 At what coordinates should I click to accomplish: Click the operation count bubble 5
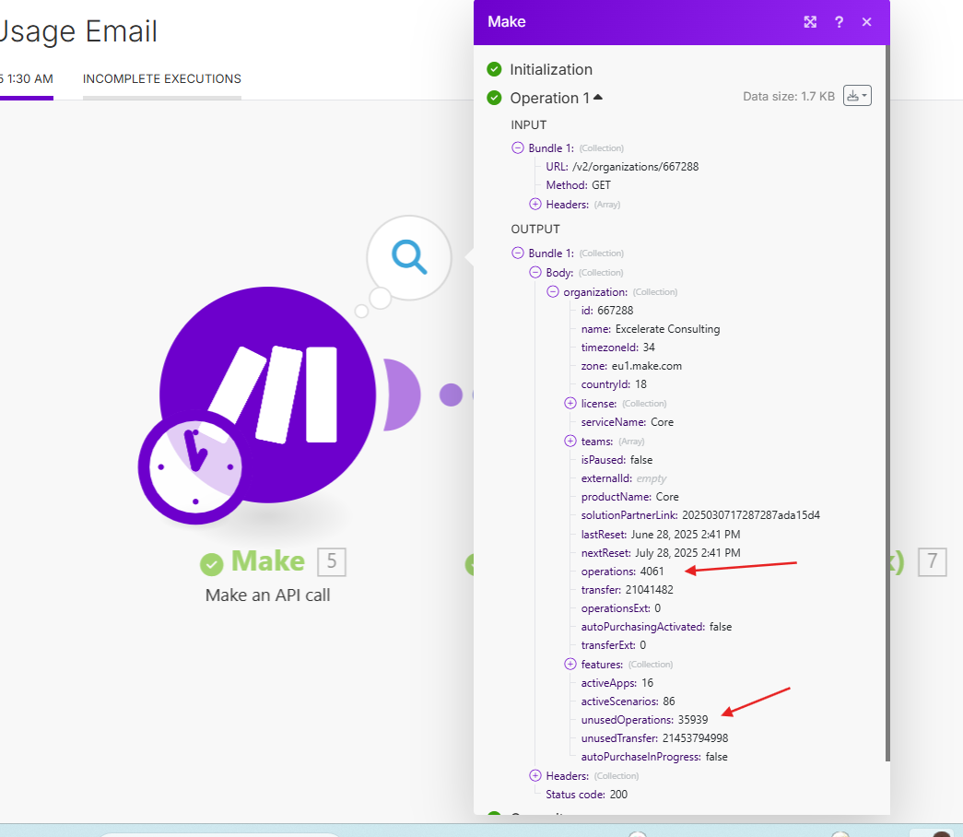[x=332, y=561]
